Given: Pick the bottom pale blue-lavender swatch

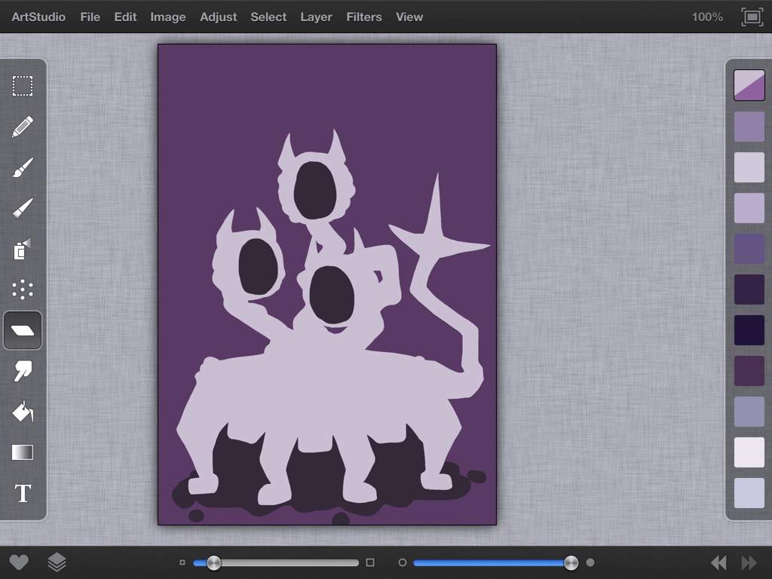Looking at the screenshot, I should point(749,493).
